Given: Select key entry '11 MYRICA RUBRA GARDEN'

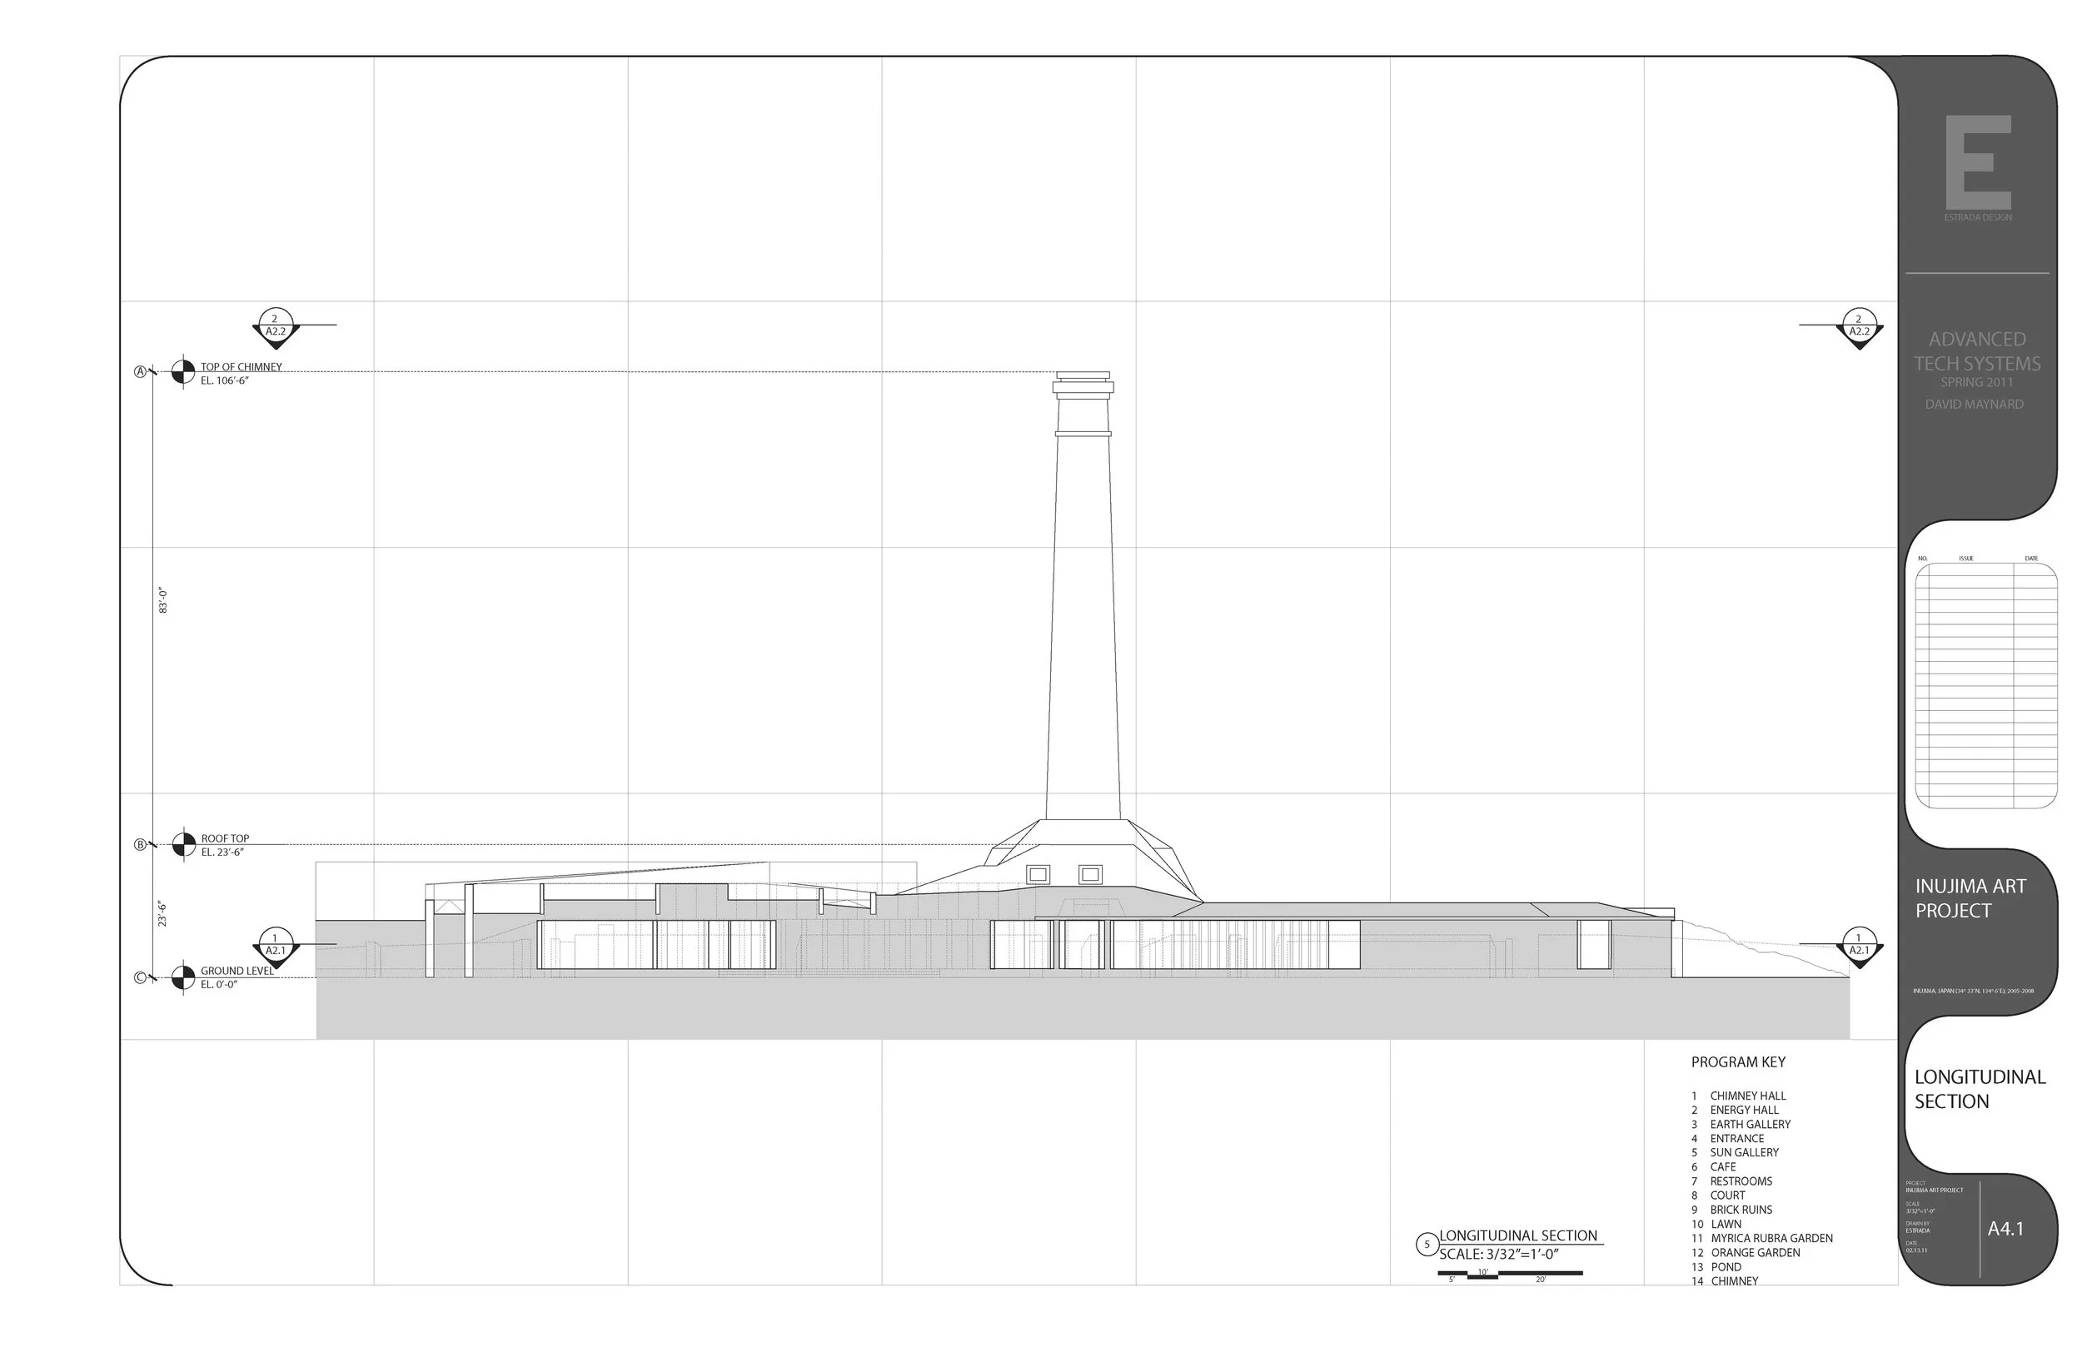Looking at the screenshot, I should tap(1762, 1239).
